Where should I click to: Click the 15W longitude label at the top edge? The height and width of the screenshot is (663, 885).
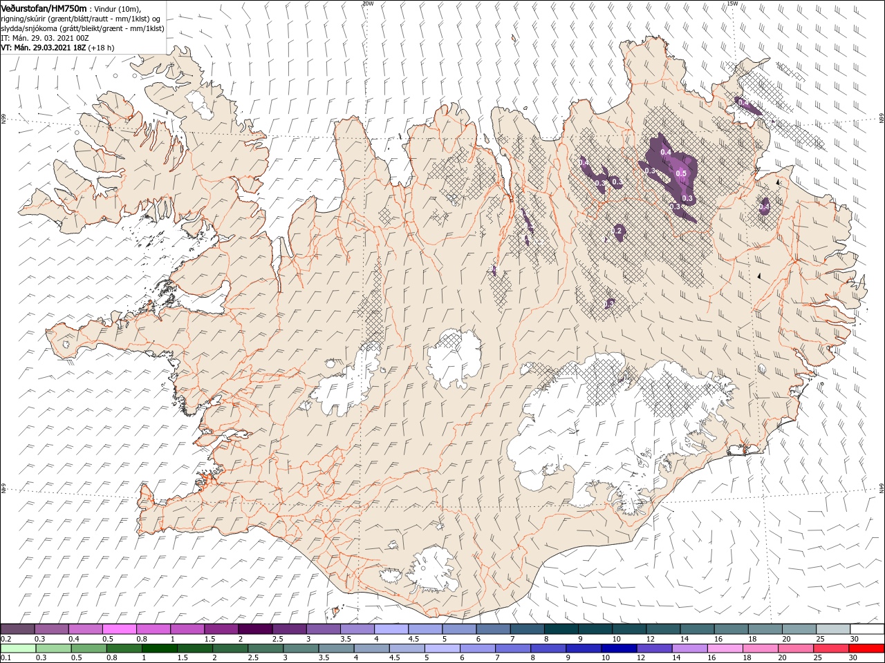(x=732, y=3)
